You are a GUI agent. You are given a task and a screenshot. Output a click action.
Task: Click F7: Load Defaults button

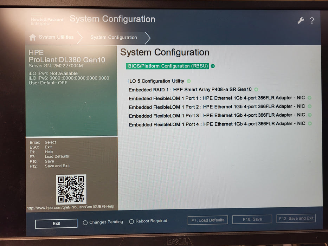tap(208, 220)
